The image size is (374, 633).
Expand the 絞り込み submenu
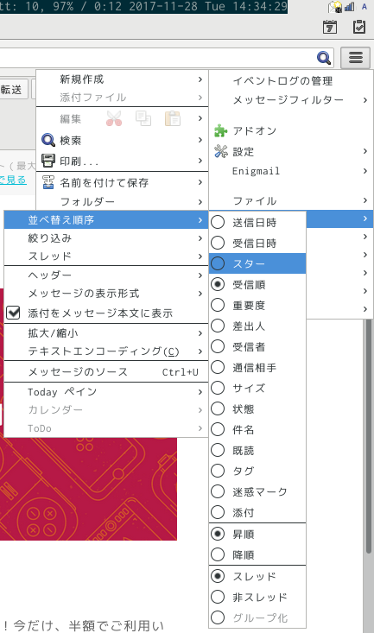tap(106, 238)
